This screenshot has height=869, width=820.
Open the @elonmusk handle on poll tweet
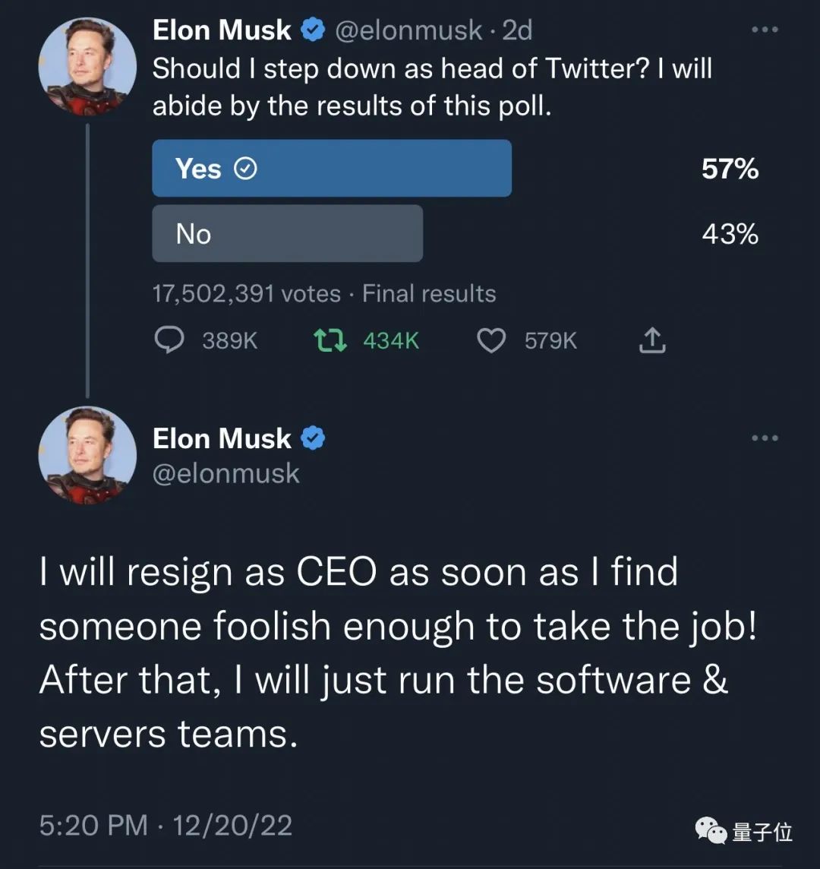(408, 30)
